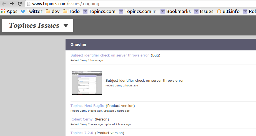Open the Twitter bookmark

[31, 11]
